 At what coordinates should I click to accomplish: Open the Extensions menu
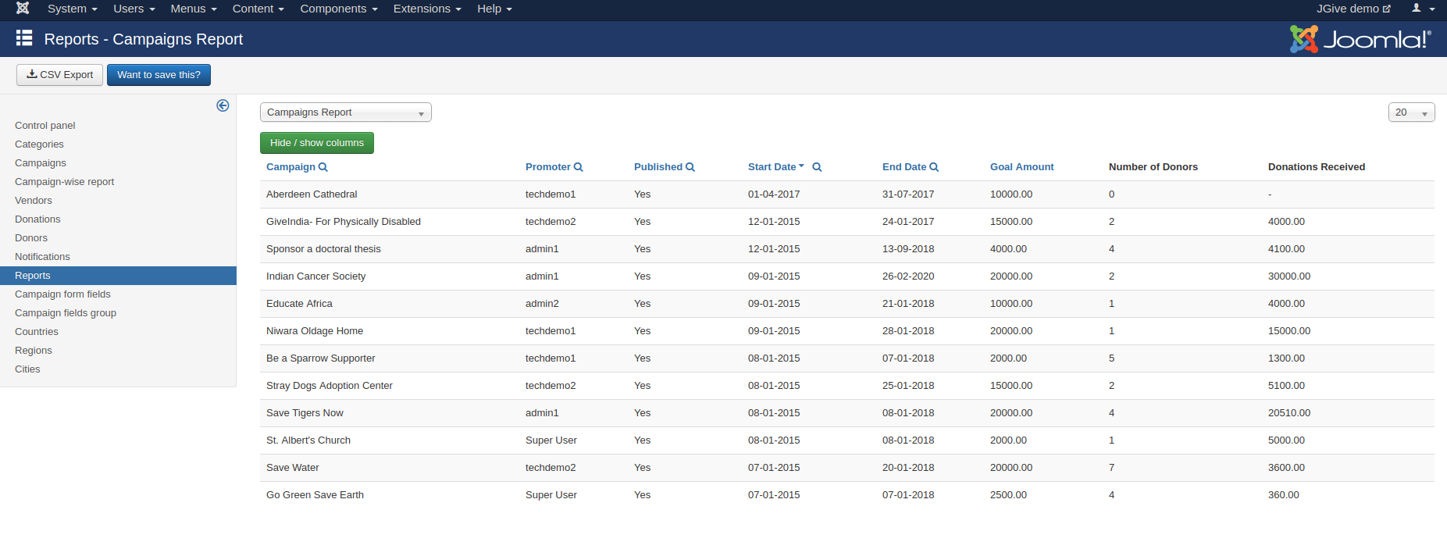426,9
